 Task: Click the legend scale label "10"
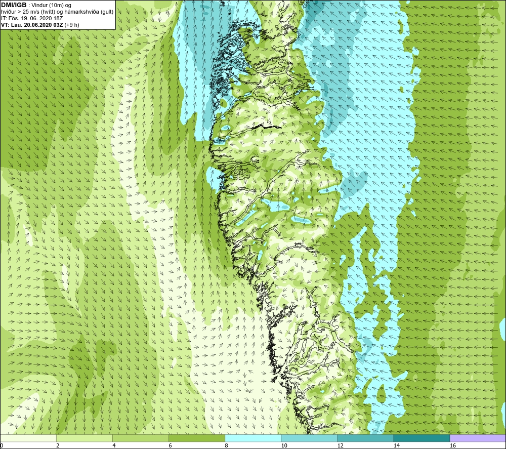284,445
